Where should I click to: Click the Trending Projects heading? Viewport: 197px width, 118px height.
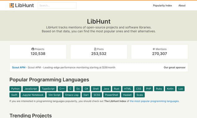point(30,116)
